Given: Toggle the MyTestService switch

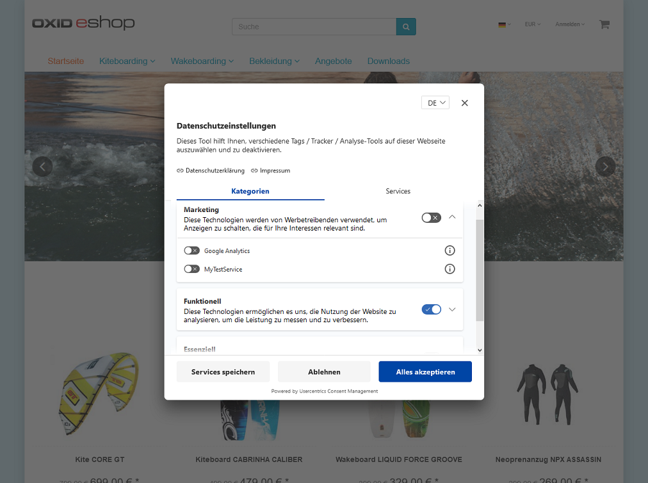Looking at the screenshot, I should tap(191, 269).
